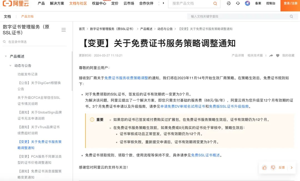
Task: Open 关于升级CFCA全球信任SSL证书情况说明 in sidebar
Action: pyautogui.click(x=39, y=101)
